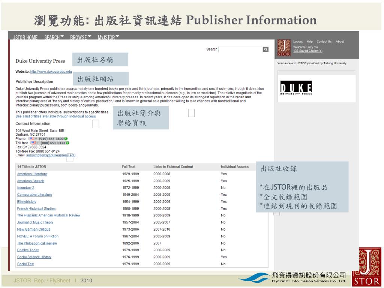Click full text range 1972-1999 for boundary 2
Screen dimensions: 384x288
click(130, 187)
